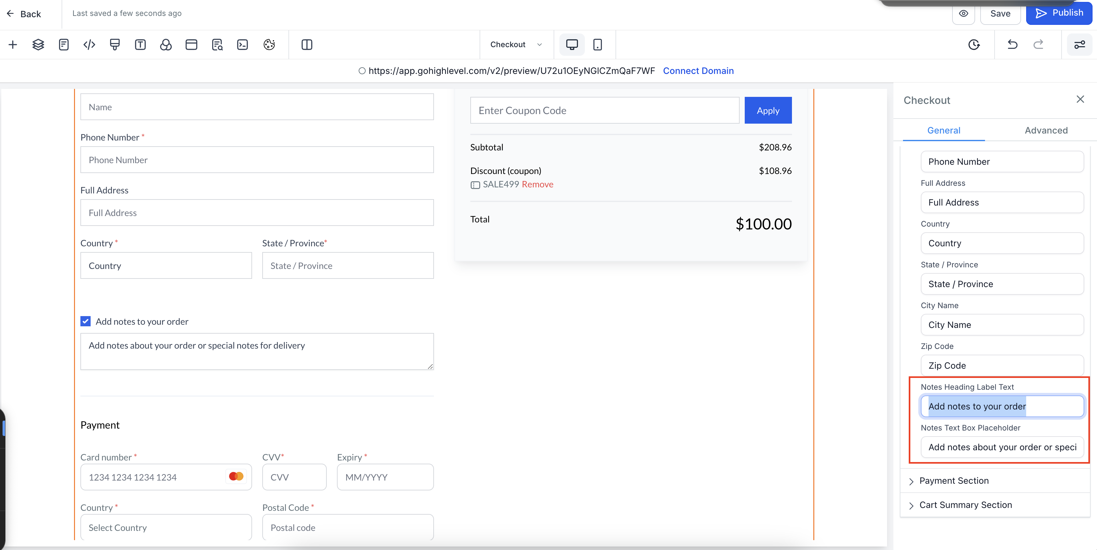Uncheck Add notes to your order

pyautogui.click(x=86, y=321)
